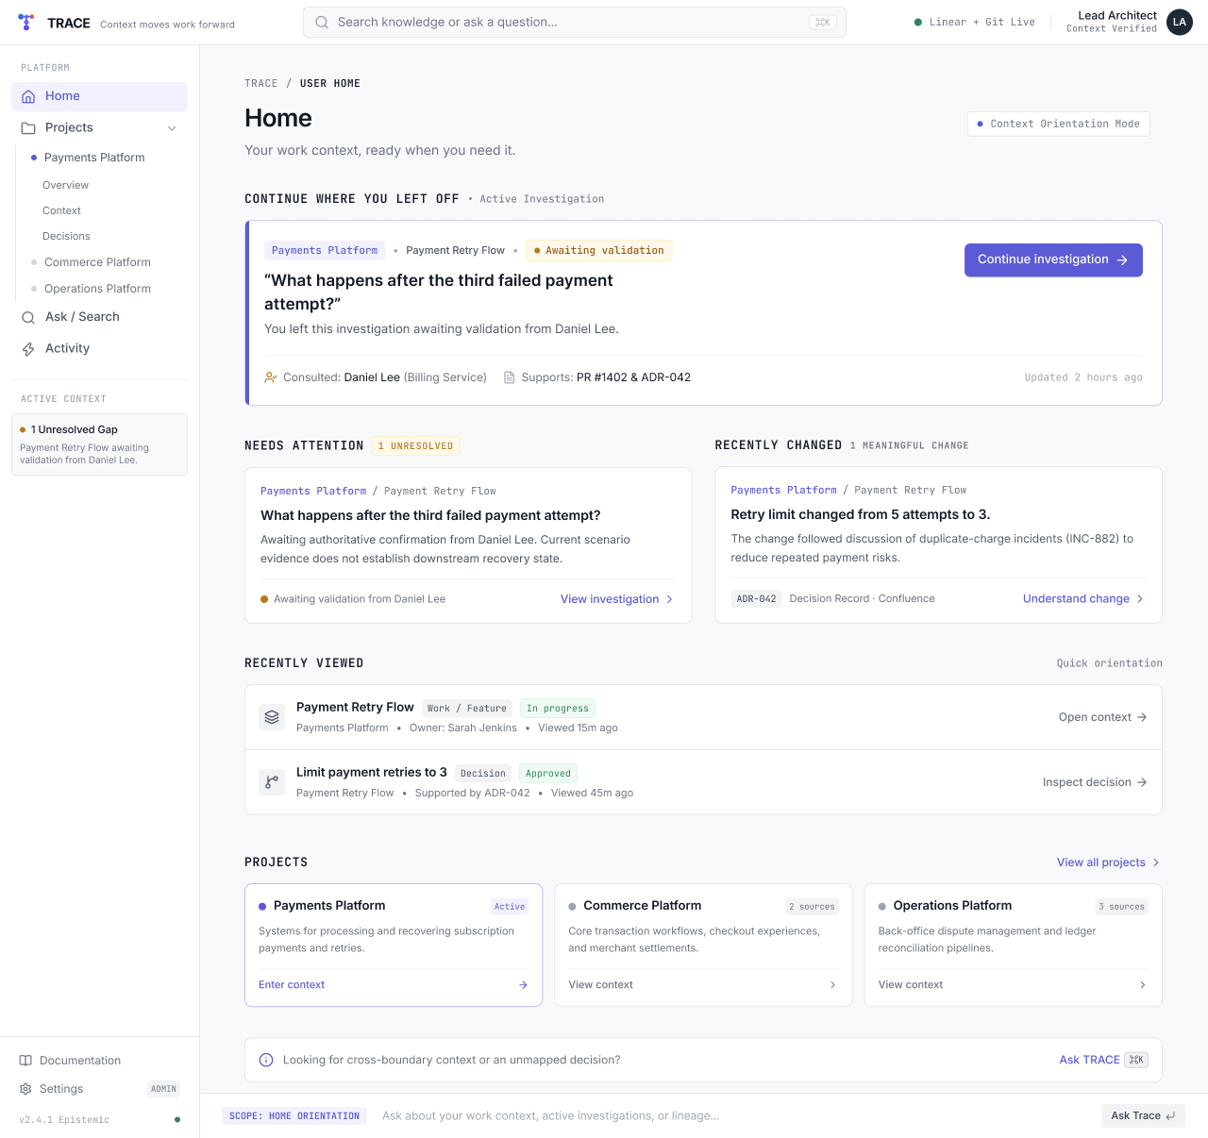Click the TRACE logo icon
1208x1138 pixels.
coord(26,22)
